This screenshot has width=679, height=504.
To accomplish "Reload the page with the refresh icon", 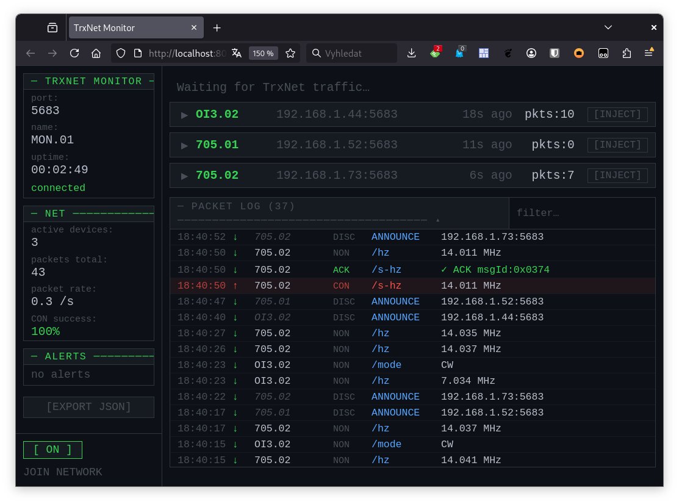I will (x=74, y=53).
